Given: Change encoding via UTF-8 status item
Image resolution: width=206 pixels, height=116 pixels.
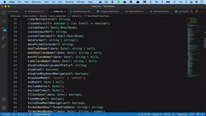Looking at the screenshot, I should click(167, 114).
